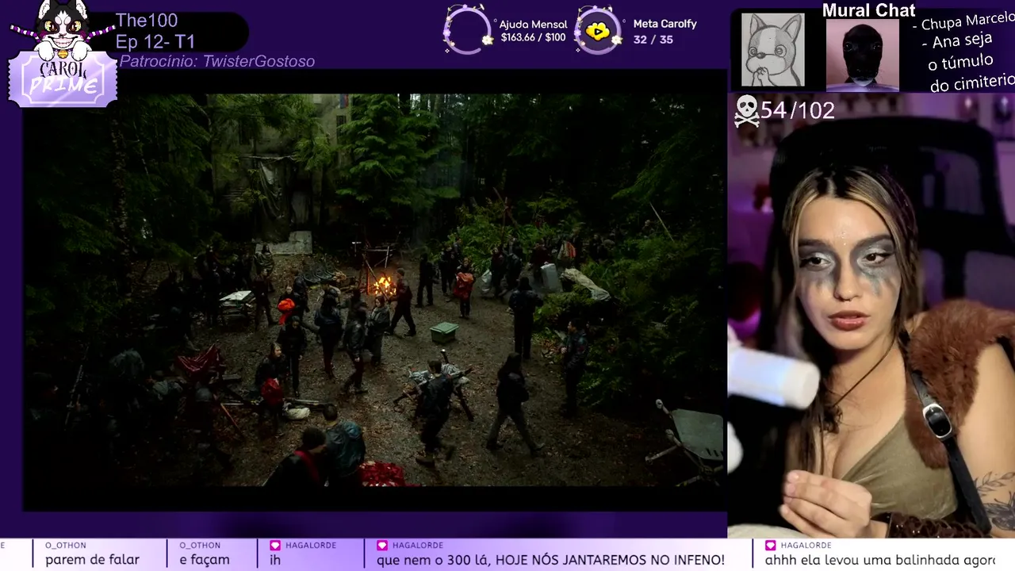Click the 'Meta Carolfy' label
Viewport: 1015px width, 571px height.
665,24
